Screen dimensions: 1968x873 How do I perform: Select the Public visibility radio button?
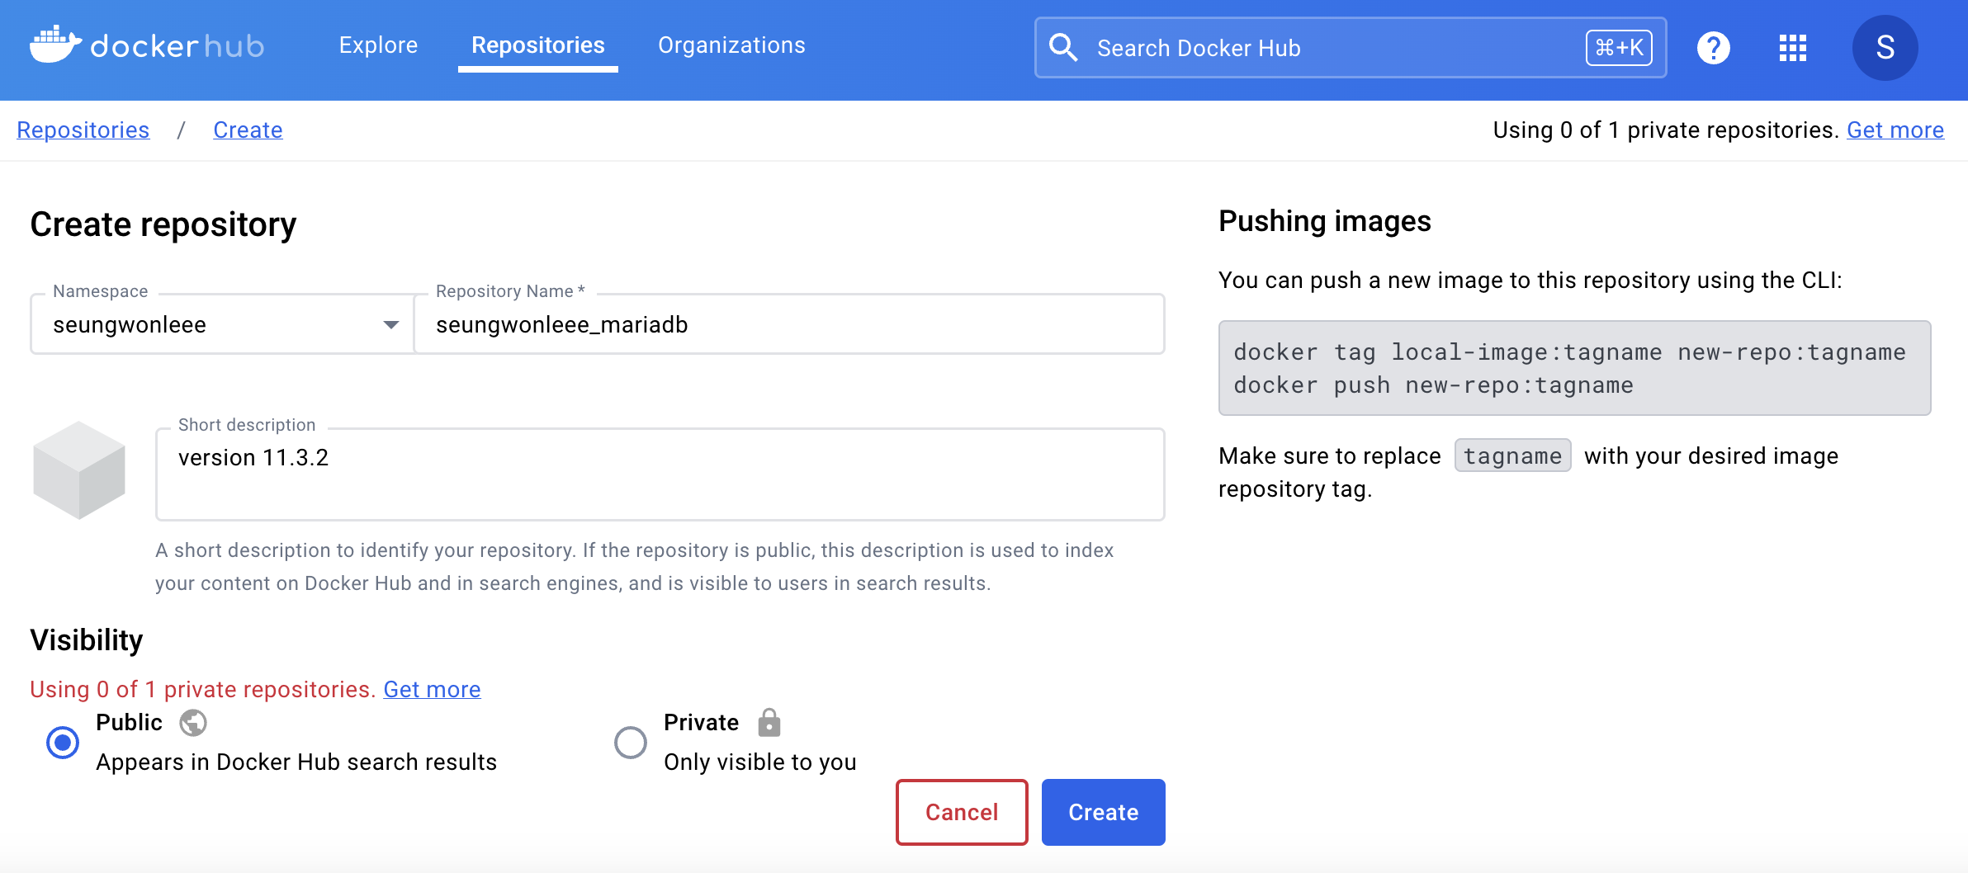(63, 743)
